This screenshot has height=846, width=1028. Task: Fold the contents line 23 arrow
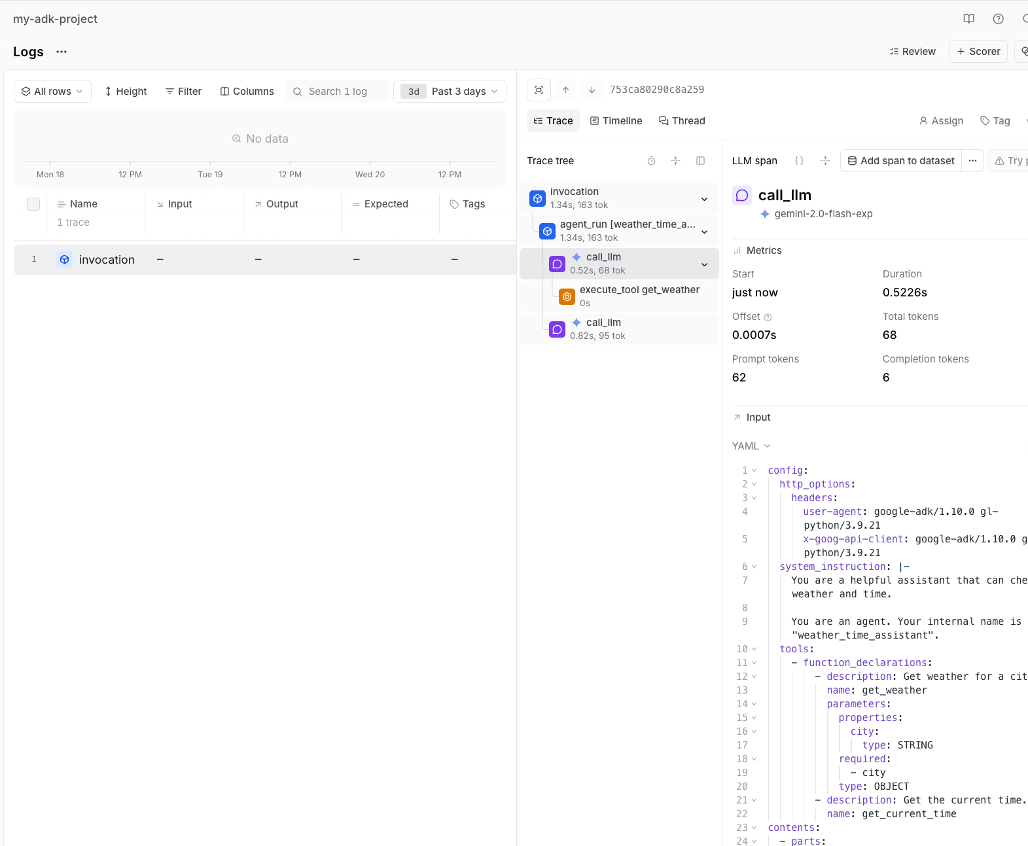(754, 828)
